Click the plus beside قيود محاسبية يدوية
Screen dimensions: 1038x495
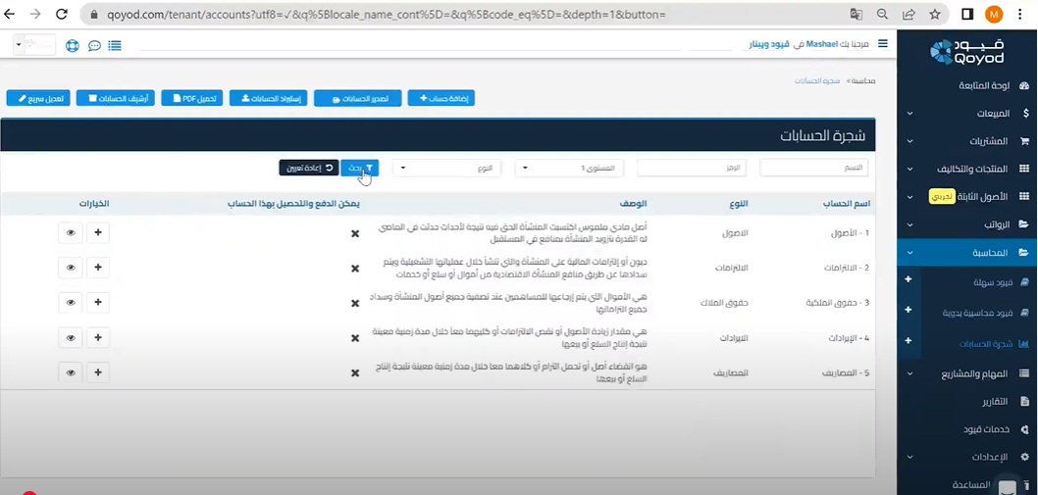tap(908, 310)
